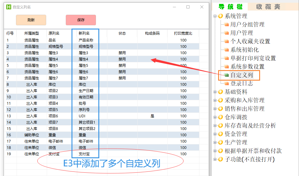Expand the 采购和入库管理 tree node
This screenshot has width=299, height=176.
point(215,100)
